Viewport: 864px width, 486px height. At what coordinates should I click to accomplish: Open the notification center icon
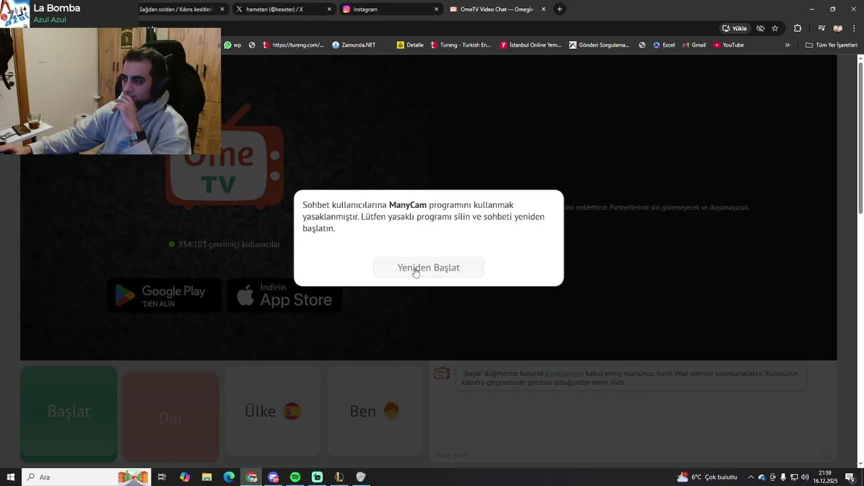tap(850, 477)
